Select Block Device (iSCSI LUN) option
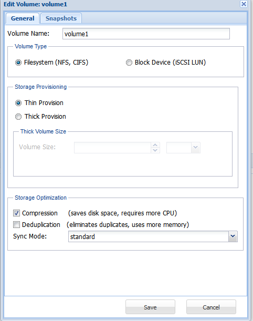This screenshot has height=321, width=253. (129, 63)
